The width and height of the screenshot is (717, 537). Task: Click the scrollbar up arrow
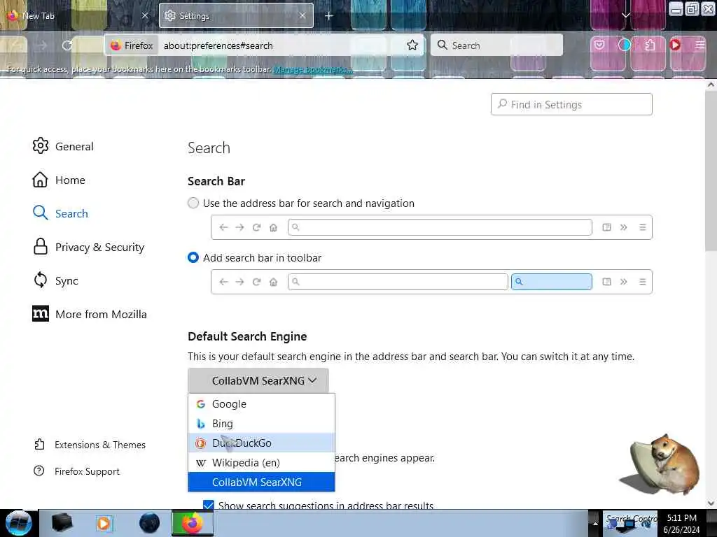[x=711, y=85]
